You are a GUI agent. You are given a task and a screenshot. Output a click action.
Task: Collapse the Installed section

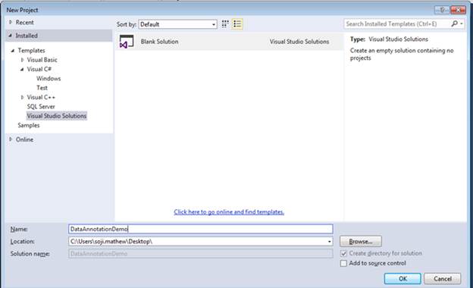tap(11, 36)
